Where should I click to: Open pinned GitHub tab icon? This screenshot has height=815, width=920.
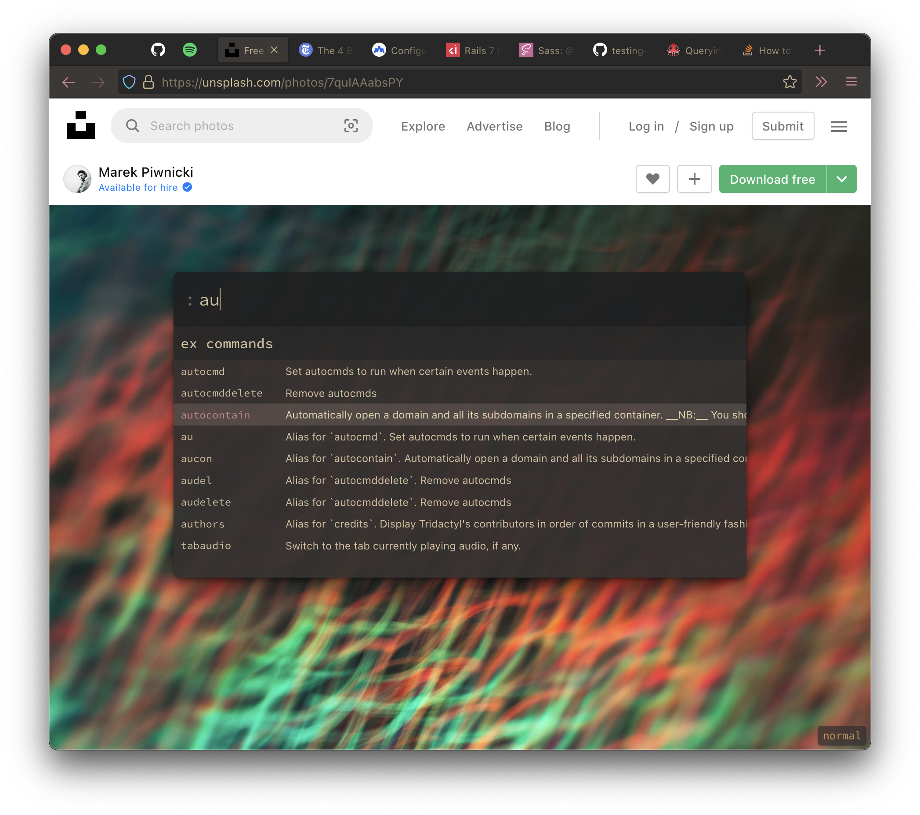(158, 50)
